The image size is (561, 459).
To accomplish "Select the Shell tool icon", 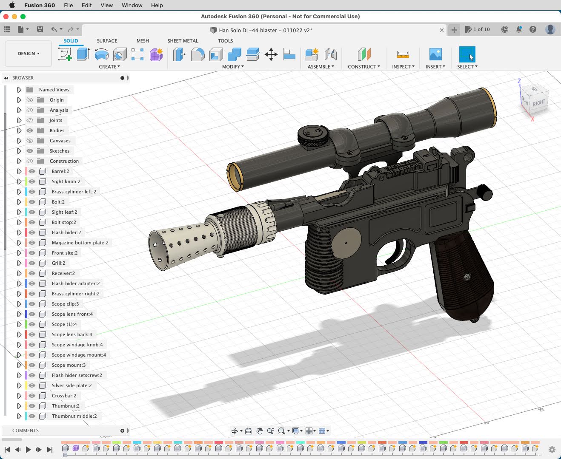I will tap(216, 54).
